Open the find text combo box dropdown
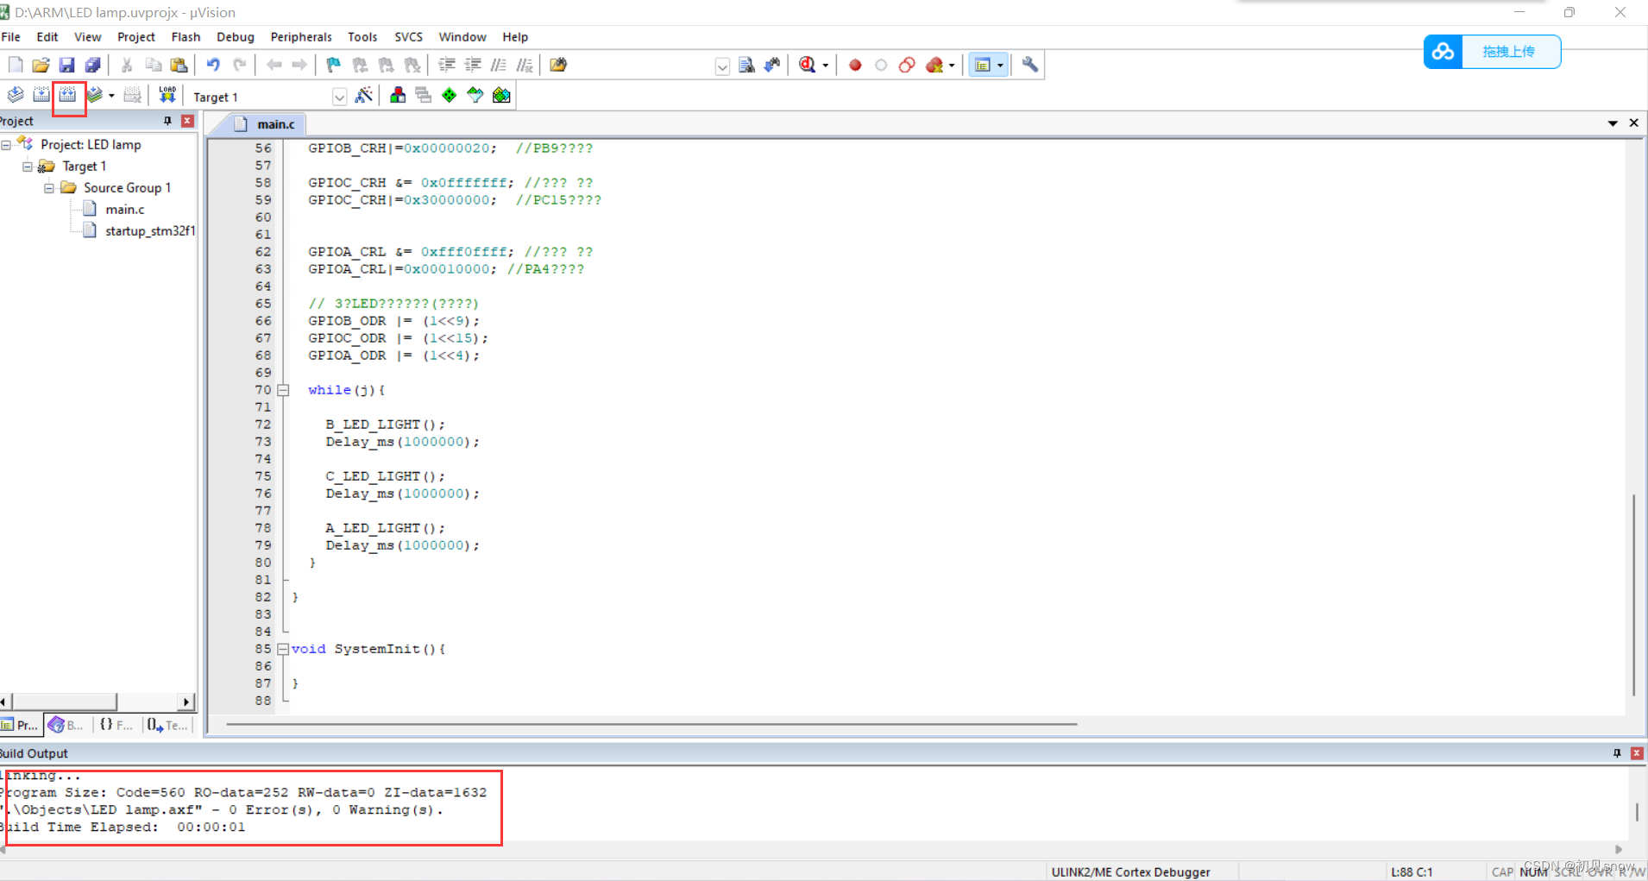 pyautogui.click(x=723, y=66)
